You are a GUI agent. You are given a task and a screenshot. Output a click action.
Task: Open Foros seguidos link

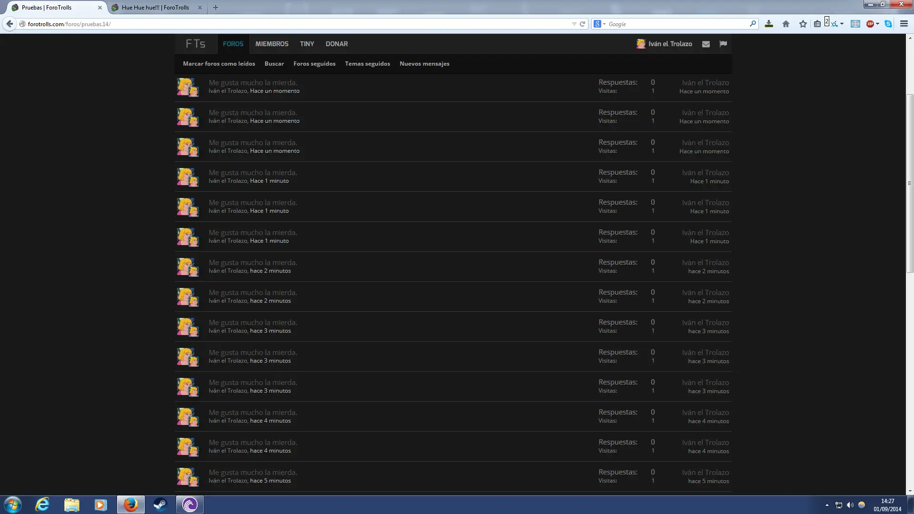pos(314,64)
